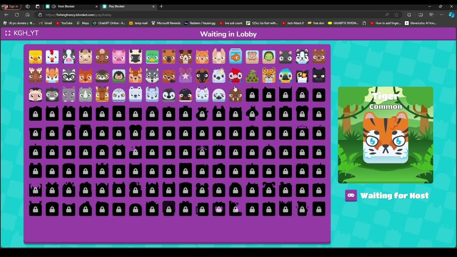Select the Moose blook with antlers
The image size is (457, 257).
point(35,75)
